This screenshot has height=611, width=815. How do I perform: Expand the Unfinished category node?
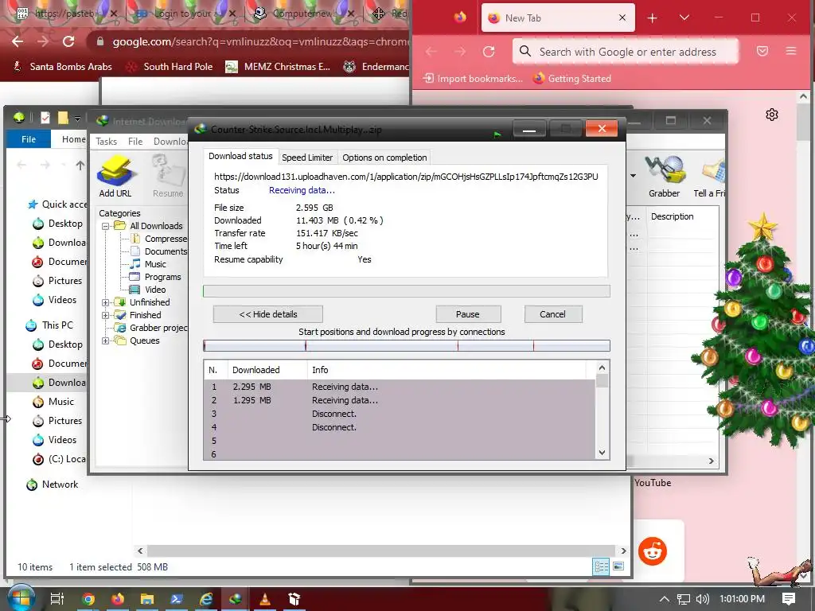pos(106,302)
